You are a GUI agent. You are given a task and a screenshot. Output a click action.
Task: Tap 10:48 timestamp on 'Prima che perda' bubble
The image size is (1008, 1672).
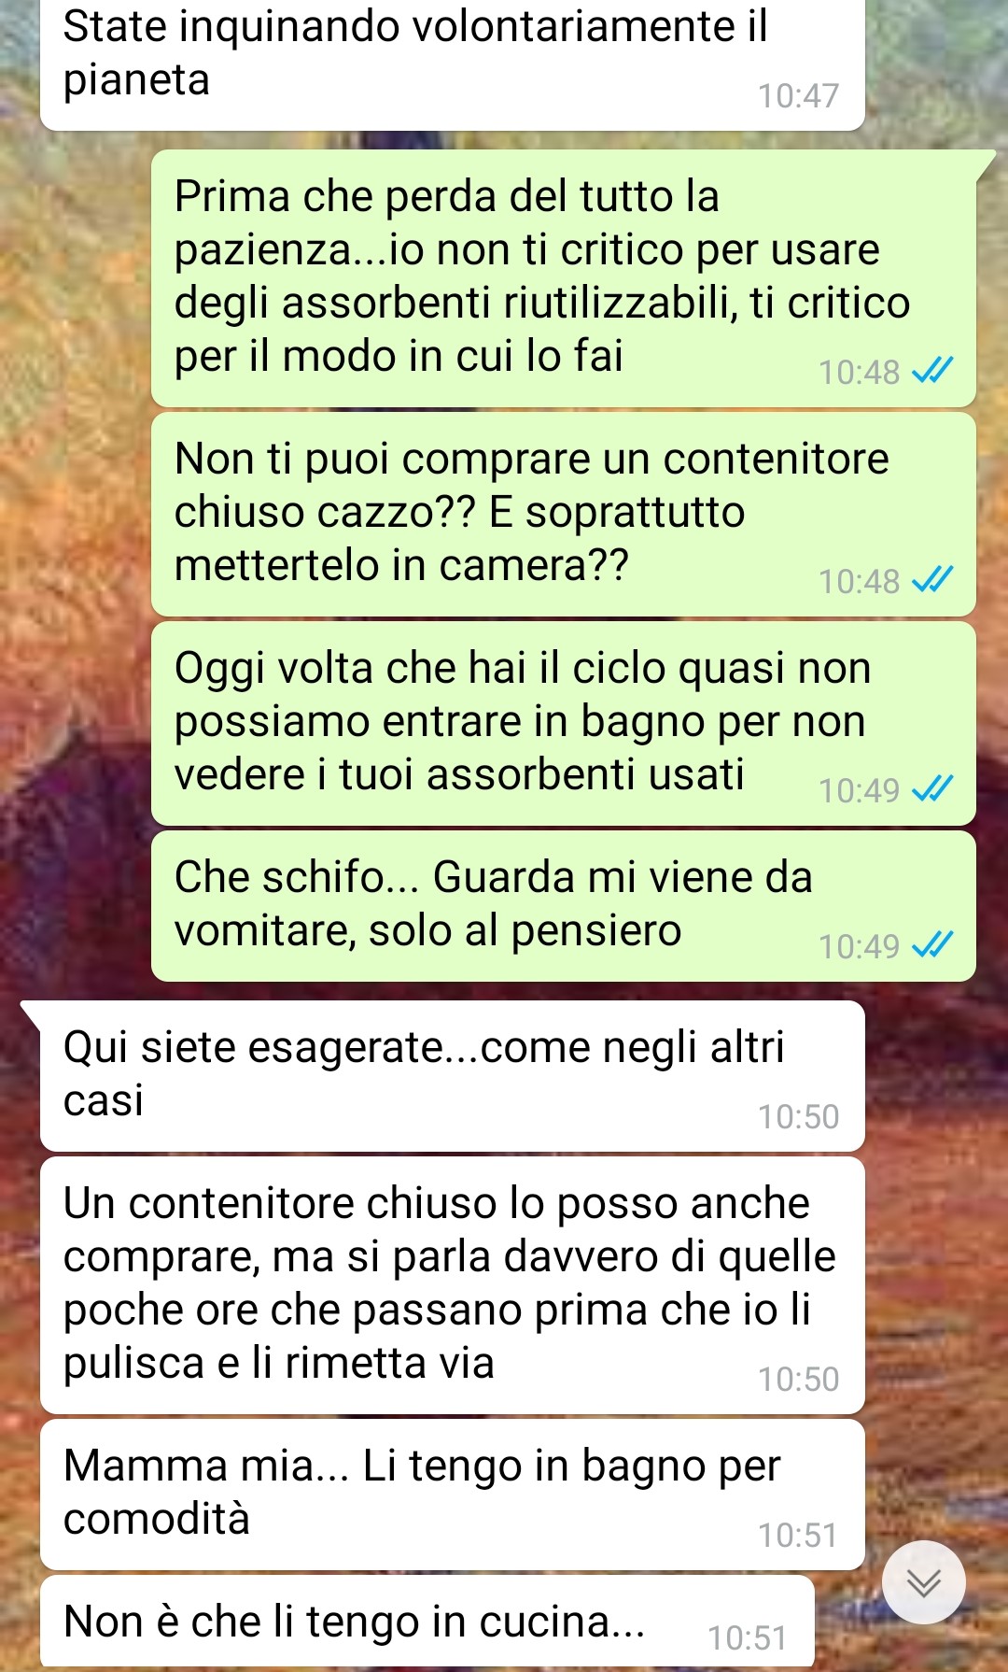pos(859,372)
